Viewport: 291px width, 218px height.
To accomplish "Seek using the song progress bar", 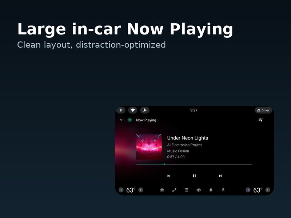I will pos(194,164).
